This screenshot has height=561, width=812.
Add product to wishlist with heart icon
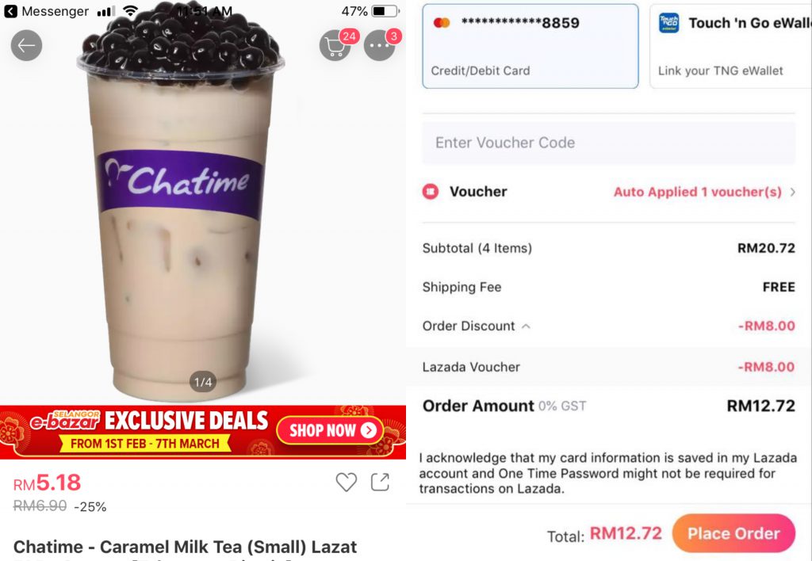pos(346,482)
